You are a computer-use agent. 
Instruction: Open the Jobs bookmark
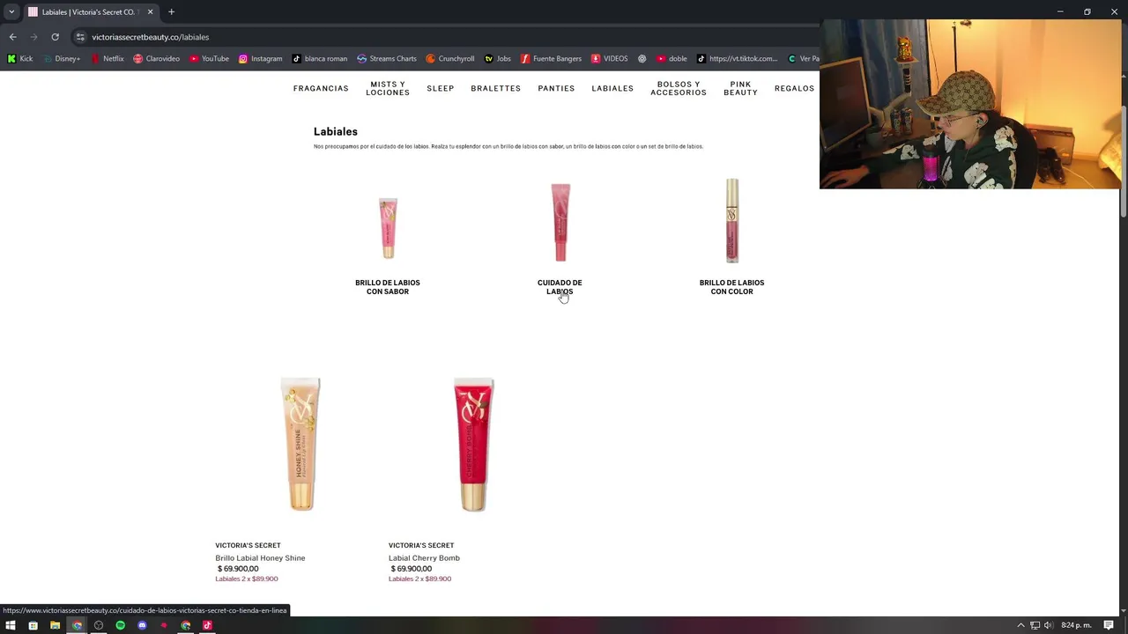(497, 59)
